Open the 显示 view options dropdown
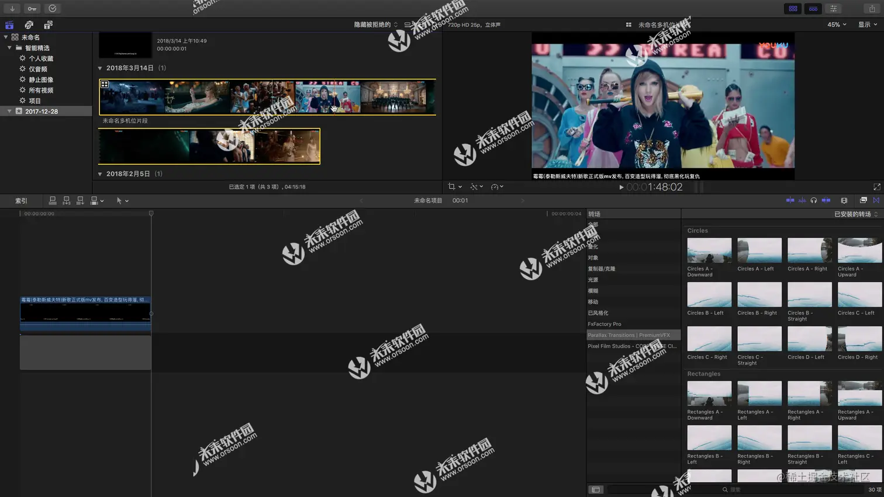 point(867,25)
